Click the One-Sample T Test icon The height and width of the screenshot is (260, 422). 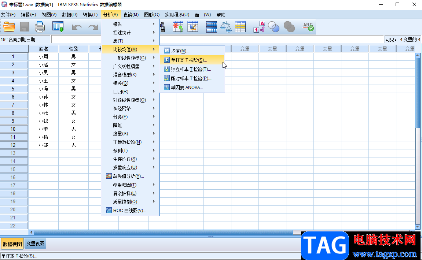pyautogui.click(x=166, y=60)
